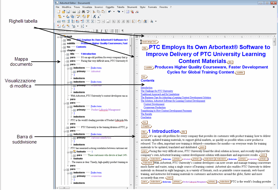
Task: Click the modify font pencil-A icon
Action: (x=145, y=21)
